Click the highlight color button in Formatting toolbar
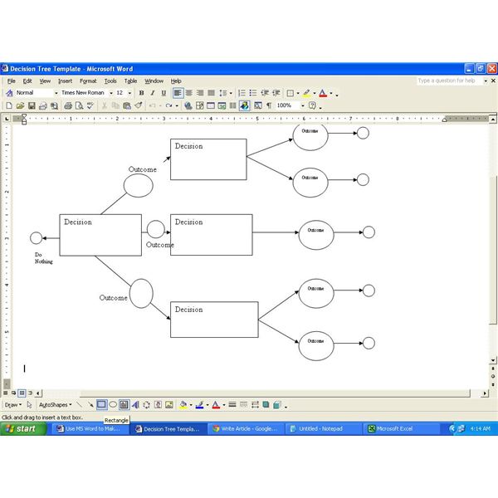This screenshot has width=498, height=498. [306, 93]
